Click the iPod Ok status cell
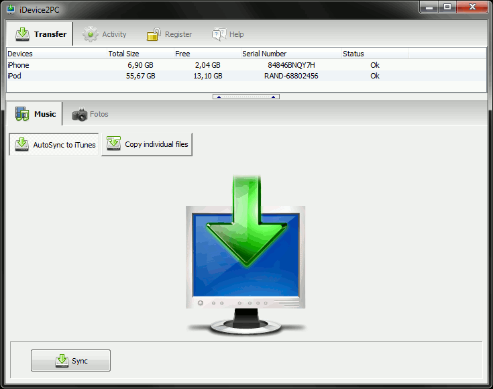This screenshot has width=493, height=389. coord(375,76)
